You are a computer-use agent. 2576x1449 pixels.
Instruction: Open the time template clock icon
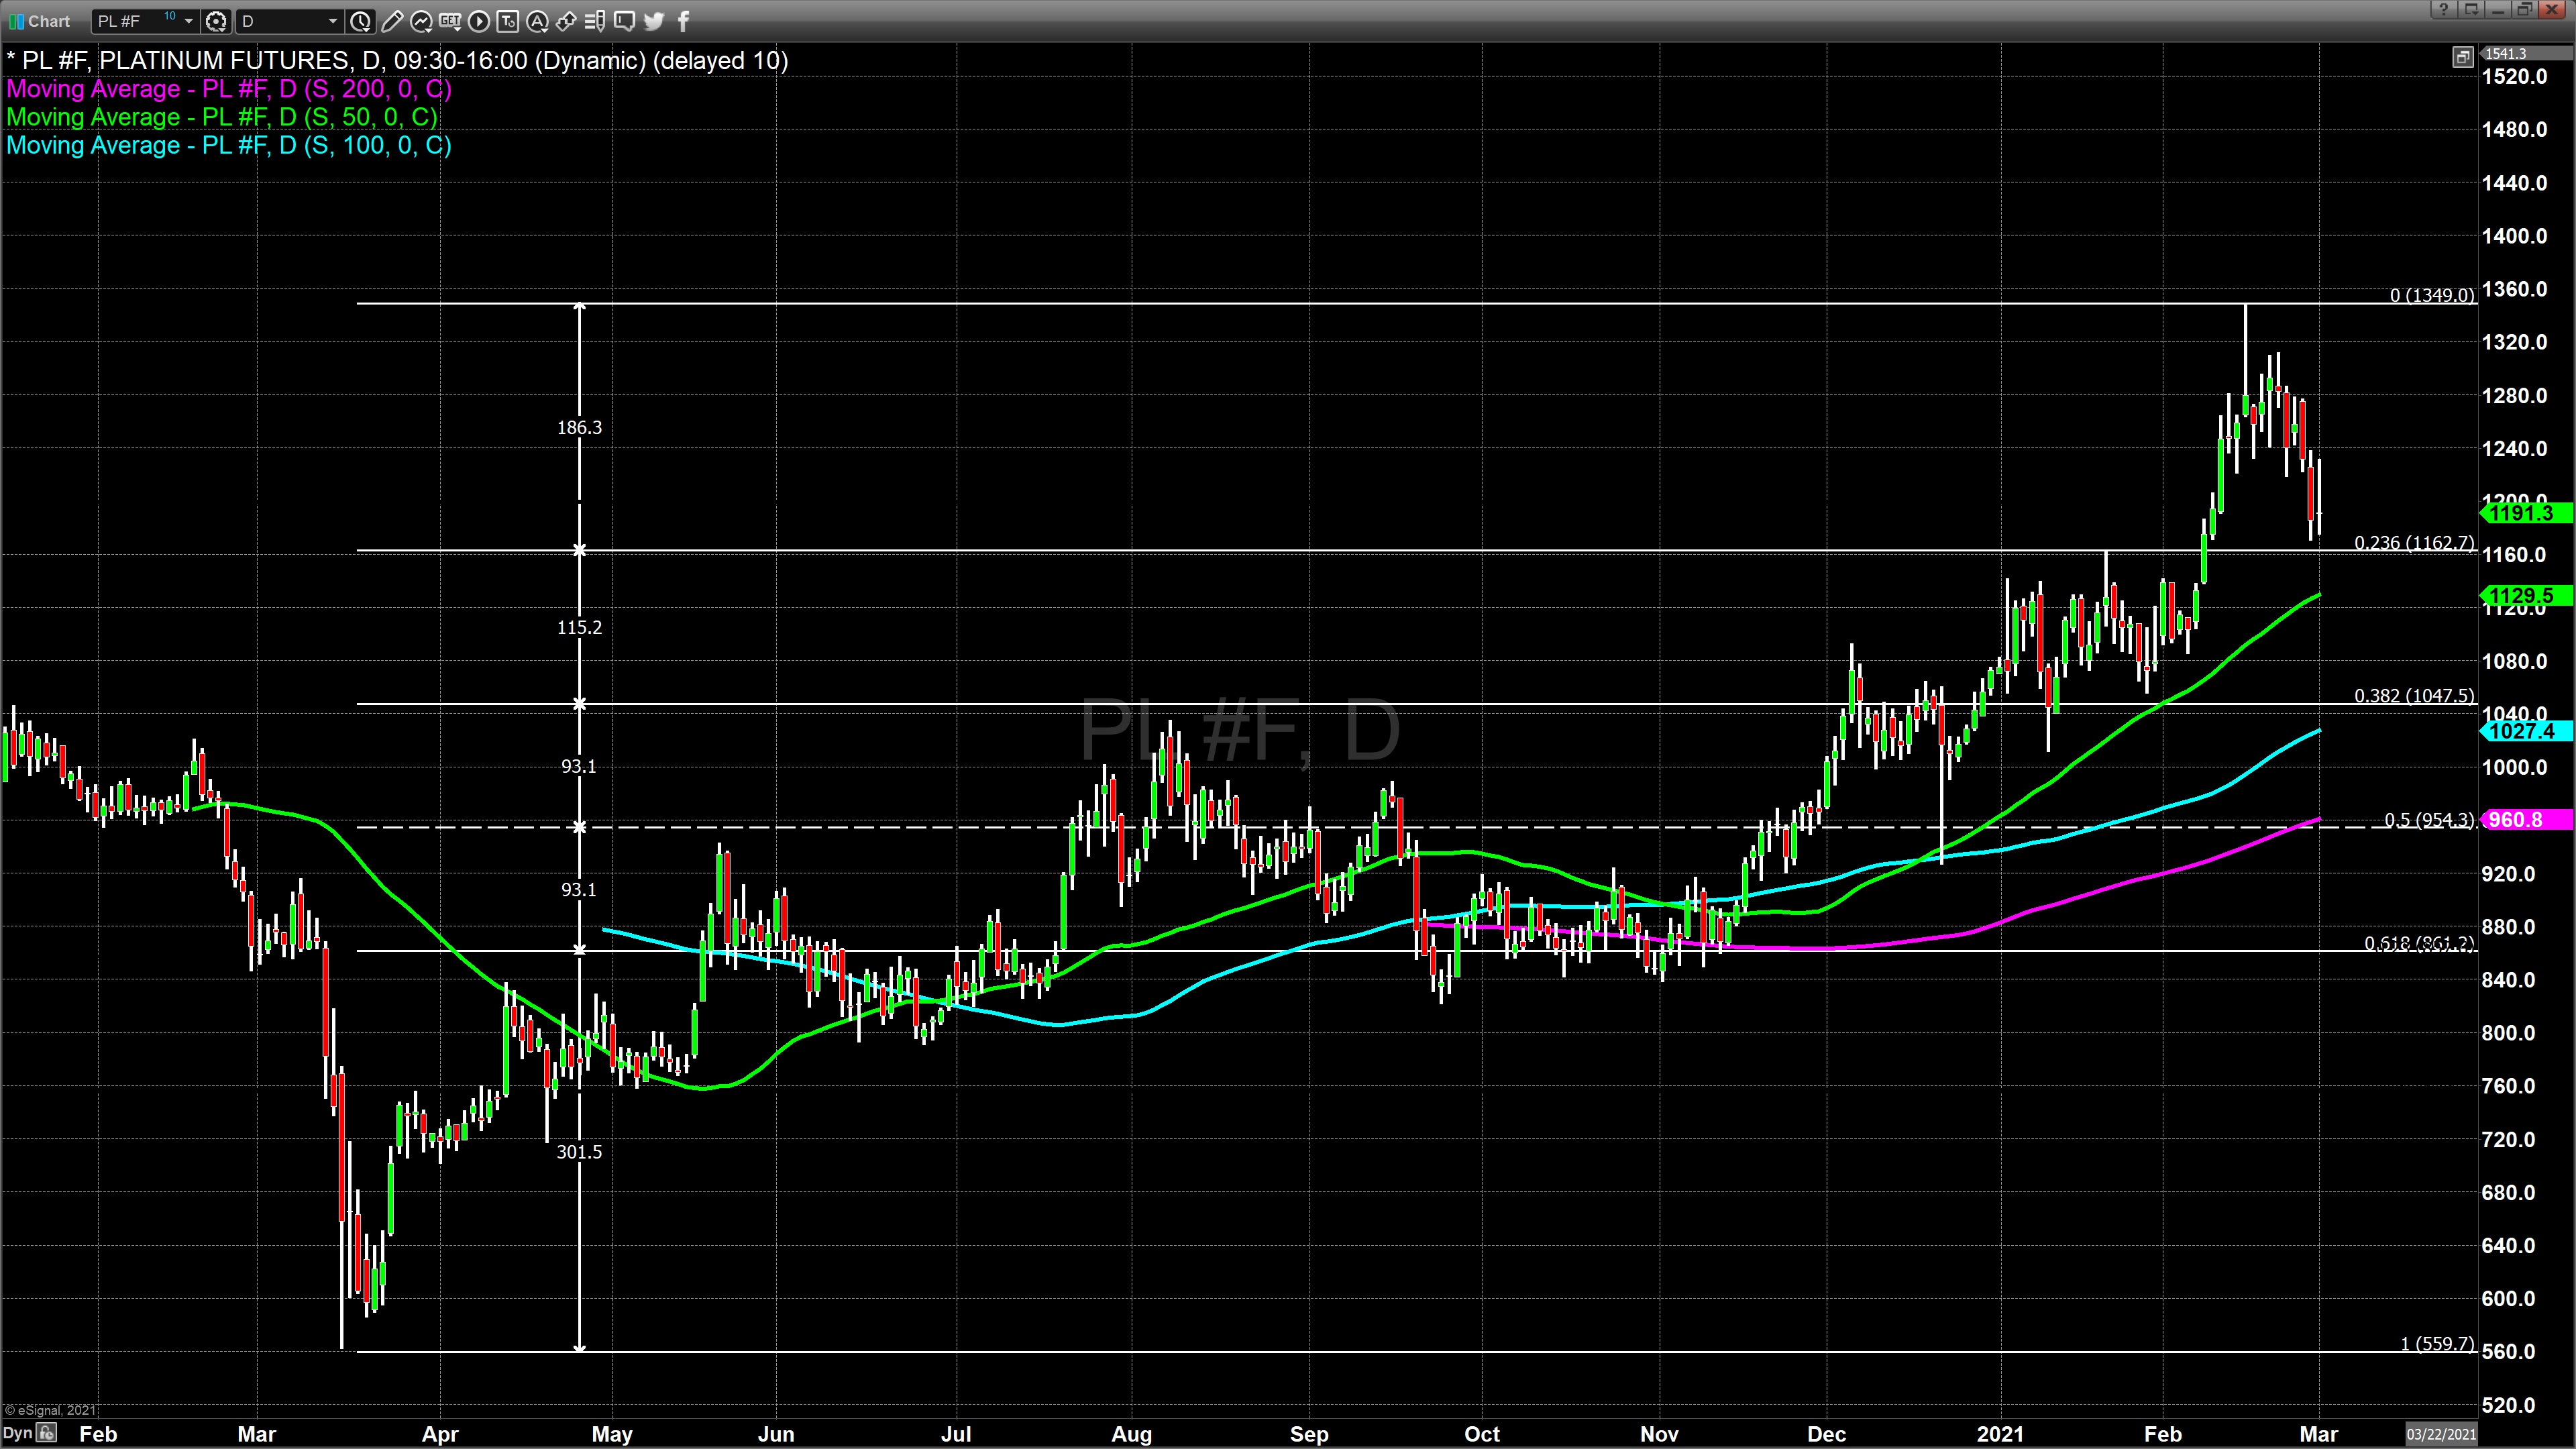tap(361, 21)
